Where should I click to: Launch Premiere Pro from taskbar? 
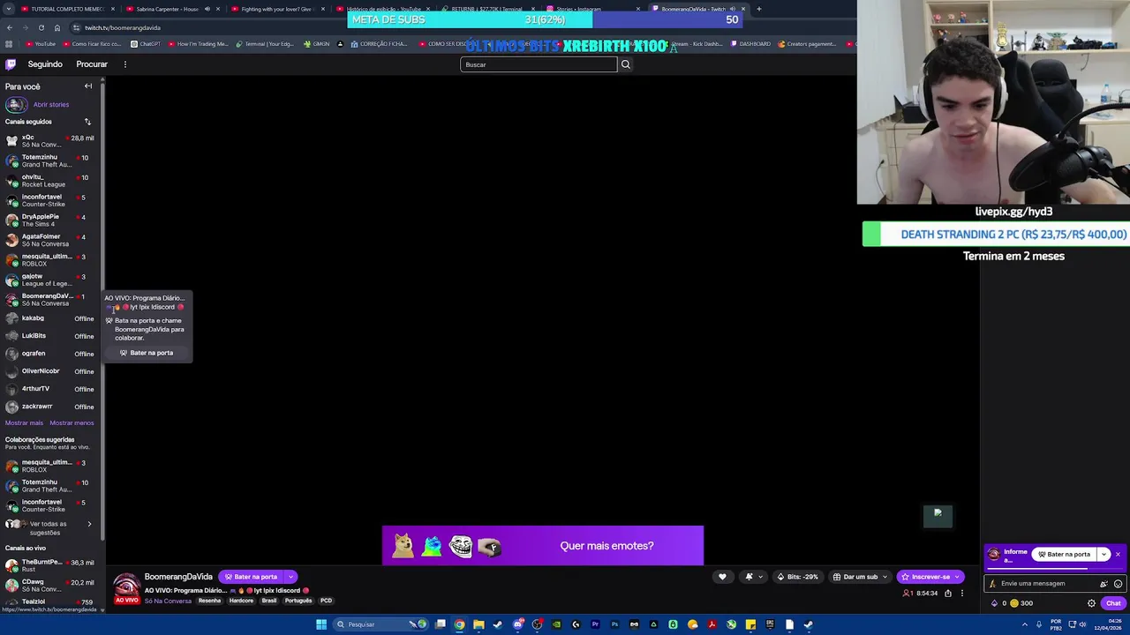[x=595, y=624]
